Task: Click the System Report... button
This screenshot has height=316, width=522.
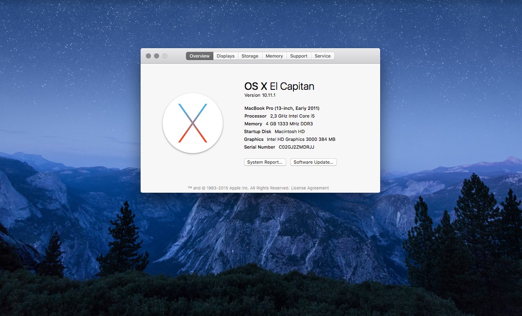Action: 265,162
